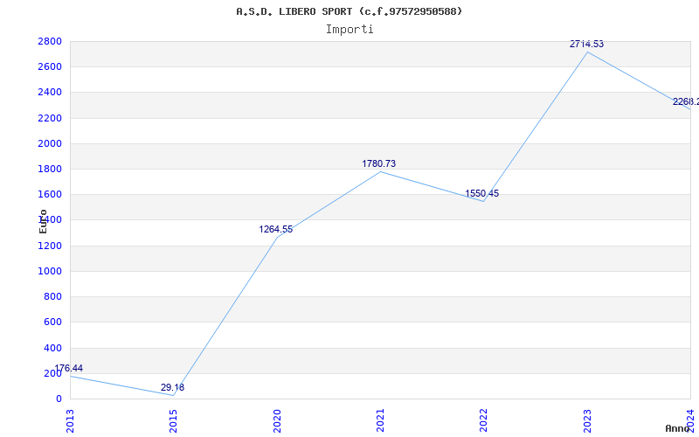Viewport: 699px width, 437px height.
Task: Click the 600 y-axis tick label
Action: coord(53,322)
